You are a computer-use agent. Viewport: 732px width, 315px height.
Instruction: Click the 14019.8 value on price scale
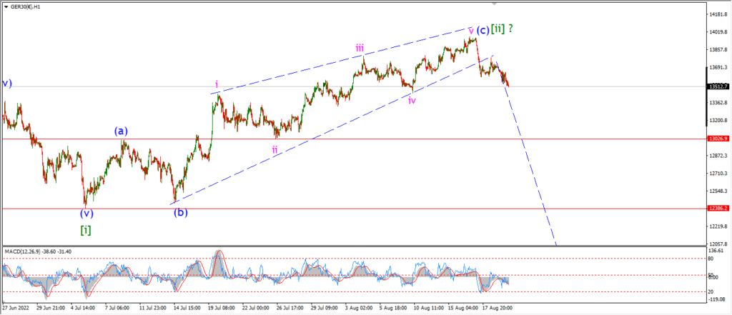point(719,31)
